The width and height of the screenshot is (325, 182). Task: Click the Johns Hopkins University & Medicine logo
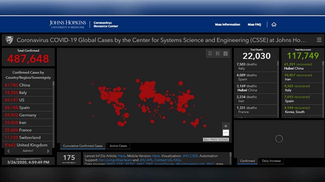coord(68,24)
